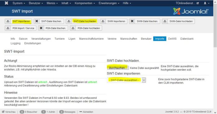Open the System menu

[x=19, y=3]
